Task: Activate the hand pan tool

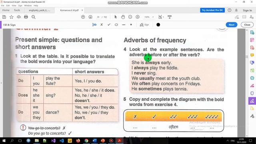Action: click(x=123, y=17)
